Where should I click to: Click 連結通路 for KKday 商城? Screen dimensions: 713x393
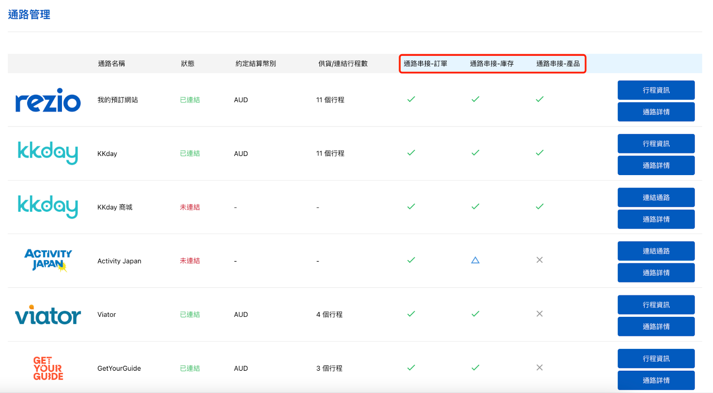[x=656, y=197]
